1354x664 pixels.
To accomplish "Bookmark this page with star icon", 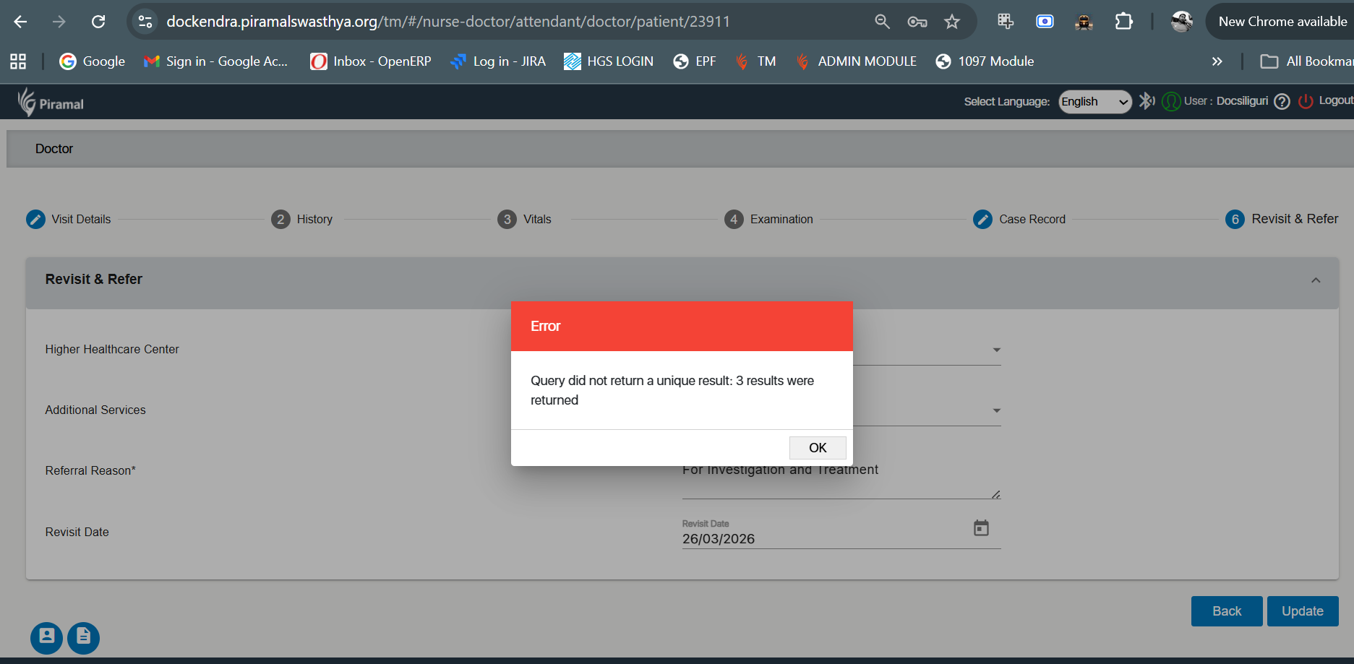I will coord(952,22).
